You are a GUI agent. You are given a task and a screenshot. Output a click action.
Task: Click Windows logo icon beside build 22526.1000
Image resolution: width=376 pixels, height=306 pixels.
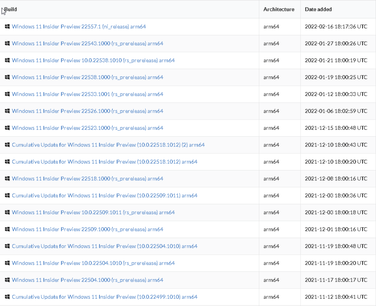tap(7, 111)
